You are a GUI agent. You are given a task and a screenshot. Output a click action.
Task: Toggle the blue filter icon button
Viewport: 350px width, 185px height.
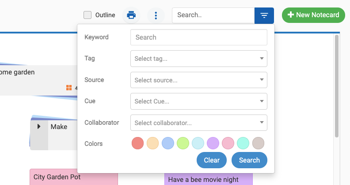[x=264, y=15]
